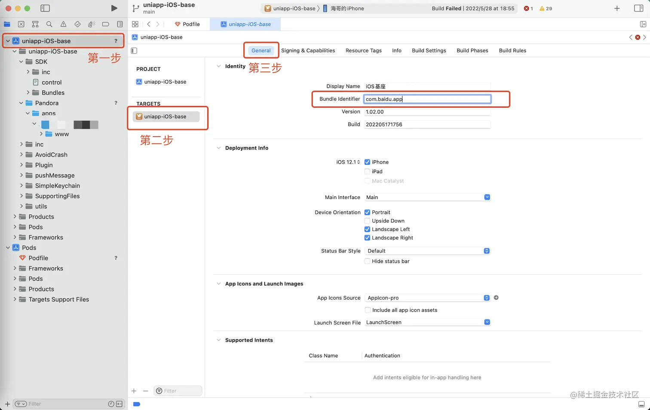Toggle the inspectors panel icon

click(639, 8)
